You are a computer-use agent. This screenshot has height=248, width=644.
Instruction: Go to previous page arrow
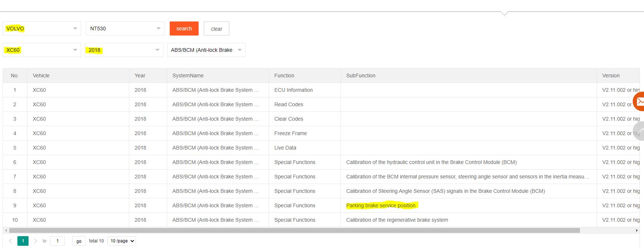pos(10,241)
